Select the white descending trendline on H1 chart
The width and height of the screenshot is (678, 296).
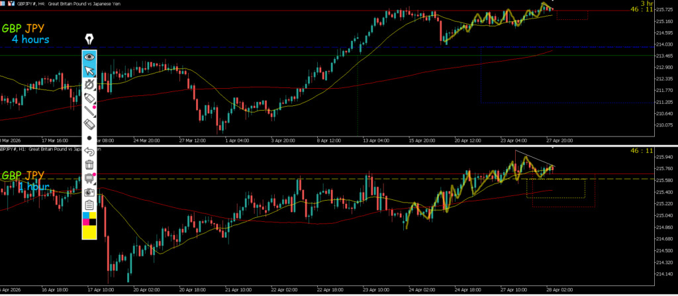(535, 158)
